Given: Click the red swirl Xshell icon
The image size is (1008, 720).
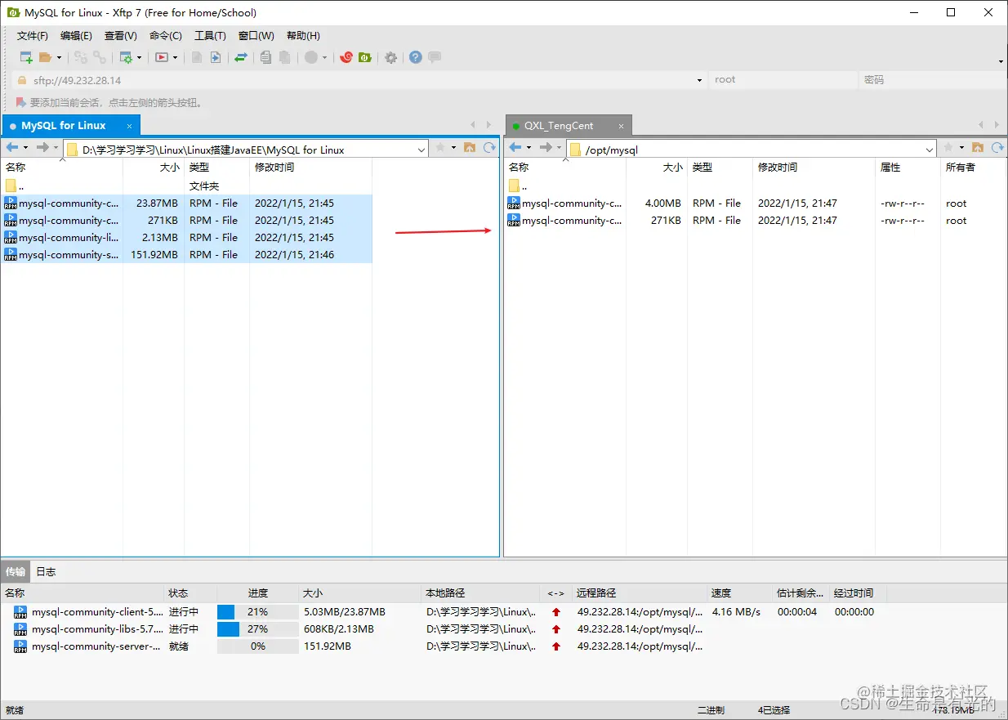Looking at the screenshot, I should (x=346, y=57).
